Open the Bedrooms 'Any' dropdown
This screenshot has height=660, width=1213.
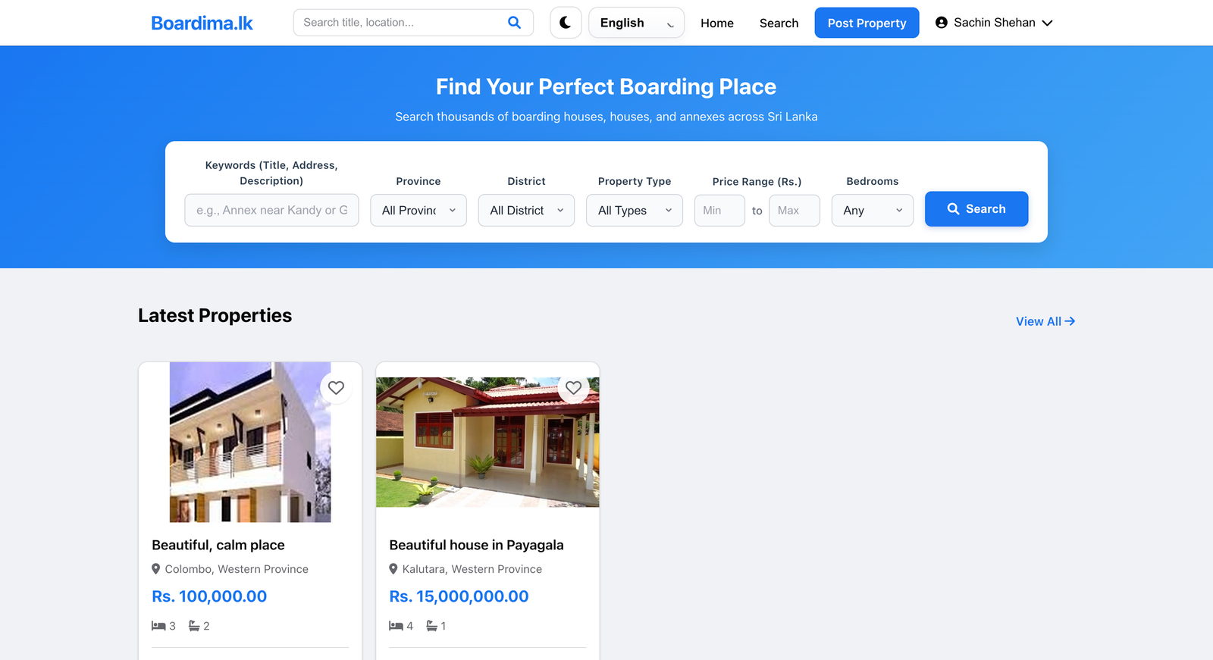click(873, 210)
